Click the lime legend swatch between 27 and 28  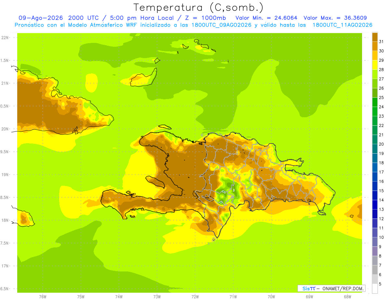(375, 74)
